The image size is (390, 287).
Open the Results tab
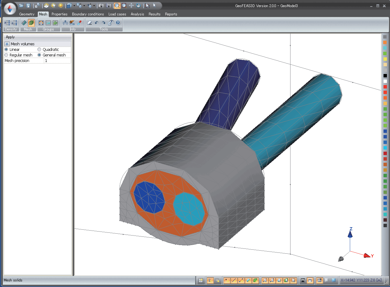[154, 14]
